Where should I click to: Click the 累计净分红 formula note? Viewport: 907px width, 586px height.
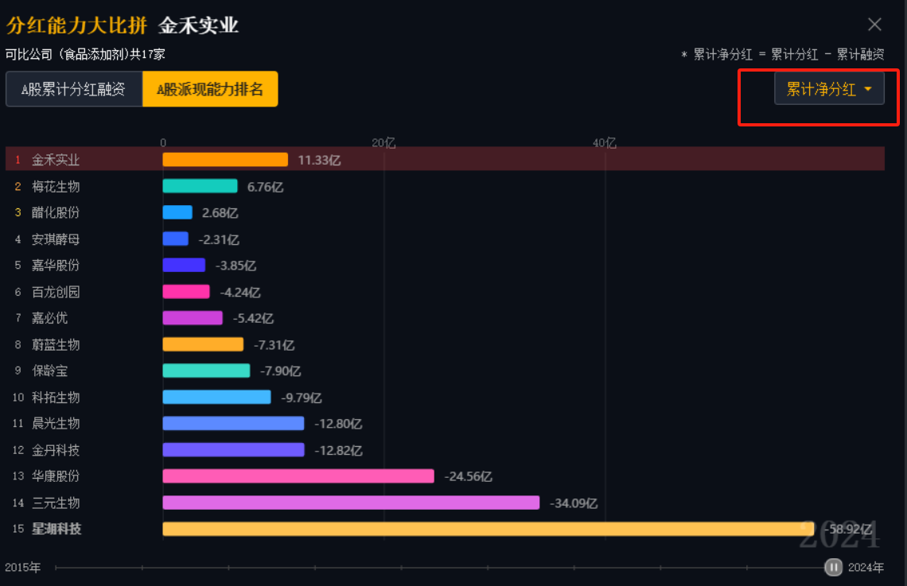[x=782, y=54]
